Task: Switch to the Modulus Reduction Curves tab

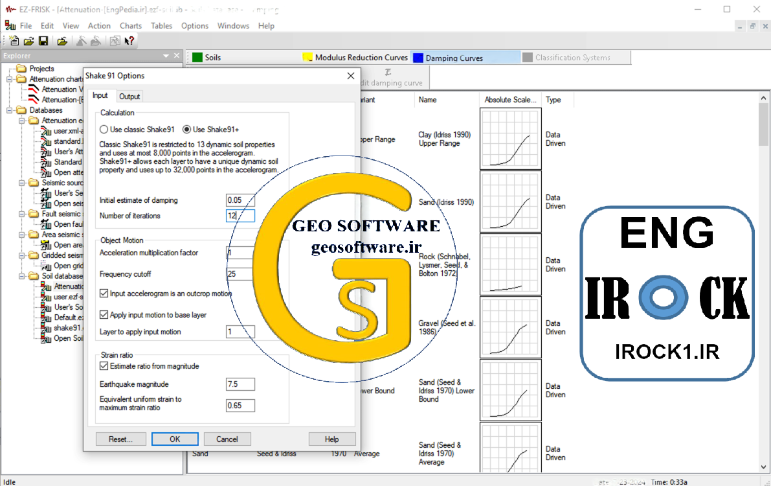Action: pos(355,58)
